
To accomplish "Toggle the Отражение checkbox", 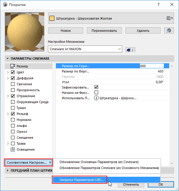I will 13,96.
